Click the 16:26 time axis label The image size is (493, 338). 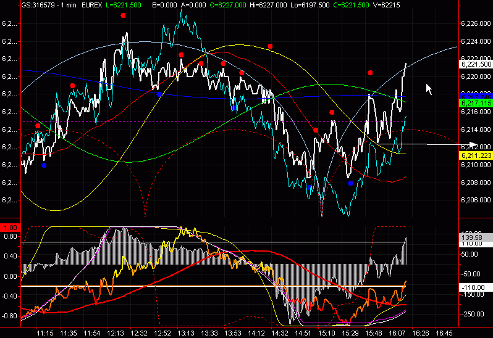point(421,333)
